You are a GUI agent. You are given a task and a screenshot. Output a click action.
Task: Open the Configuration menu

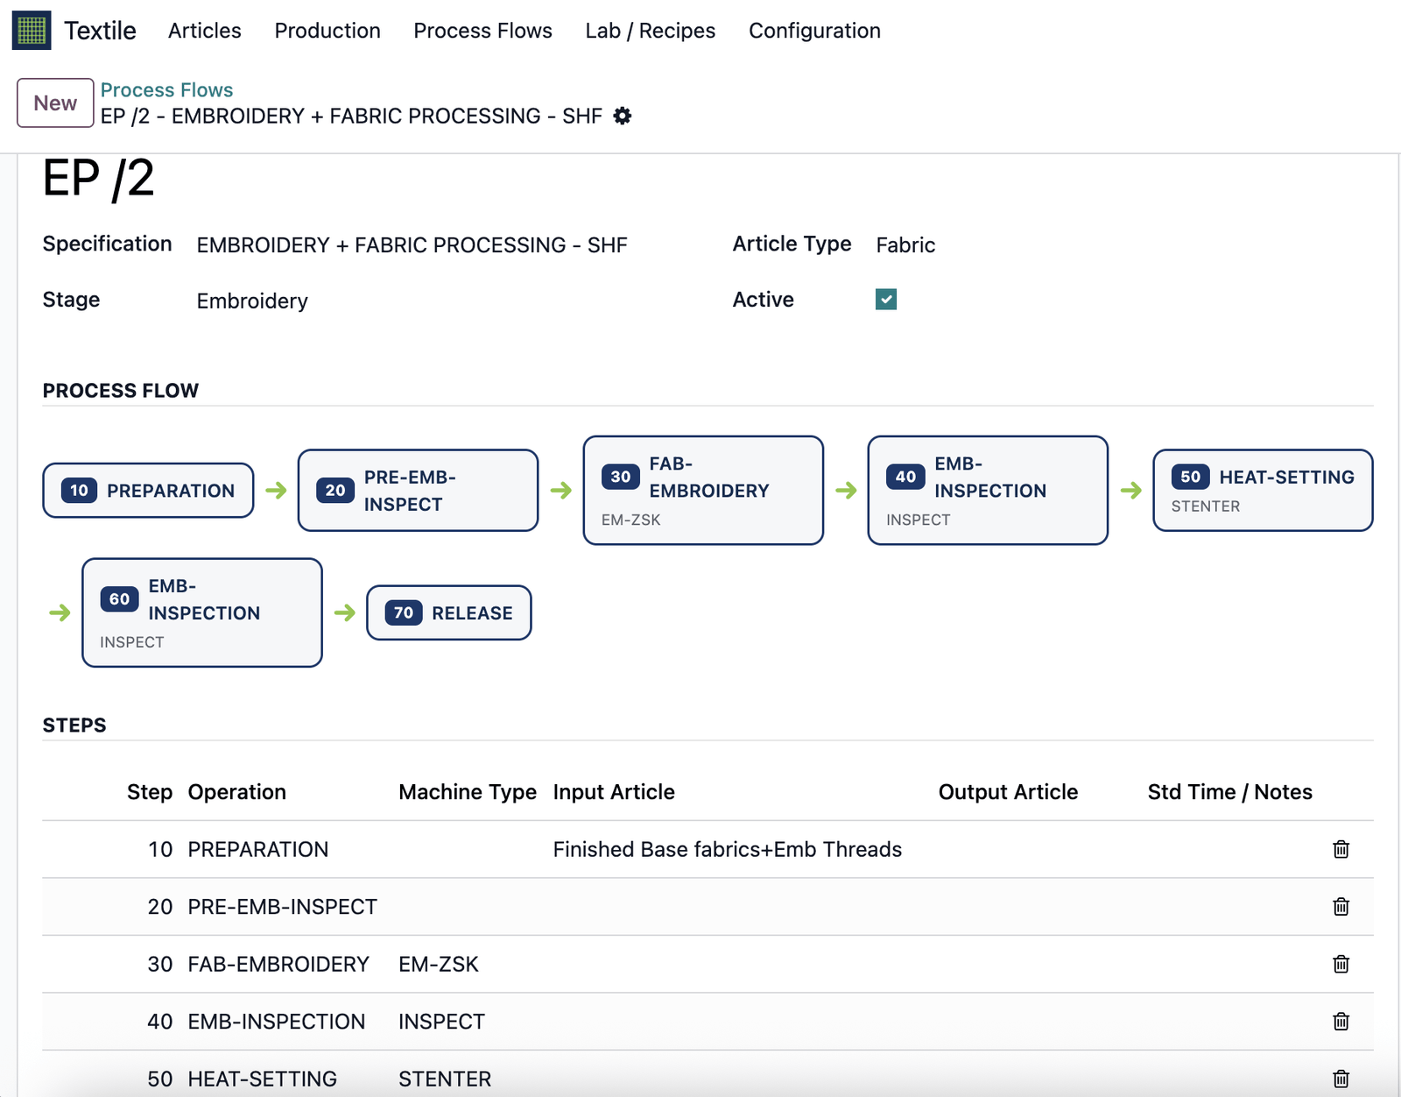click(x=814, y=31)
